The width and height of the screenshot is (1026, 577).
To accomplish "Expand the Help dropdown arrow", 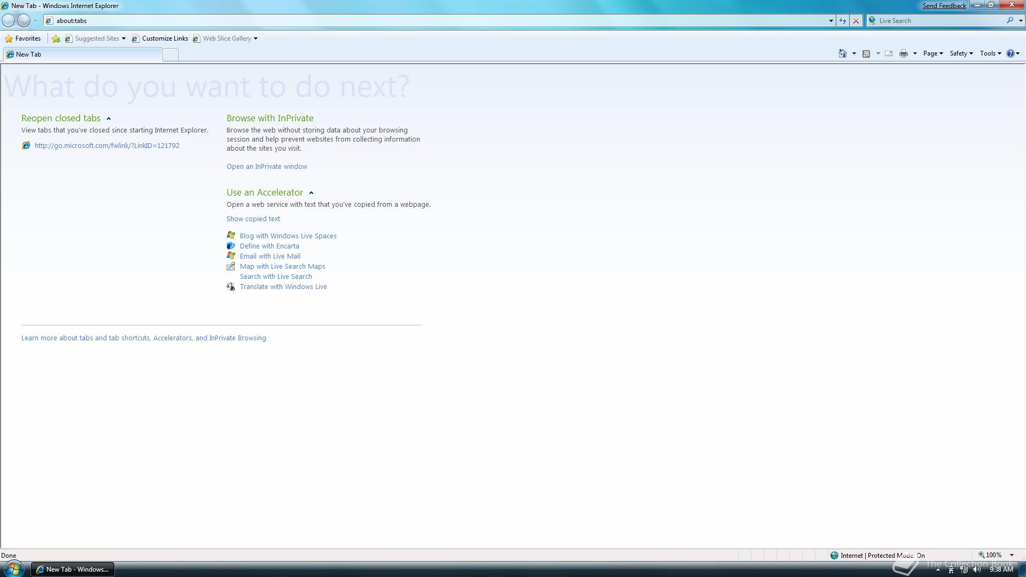I will pos(1017,53).
